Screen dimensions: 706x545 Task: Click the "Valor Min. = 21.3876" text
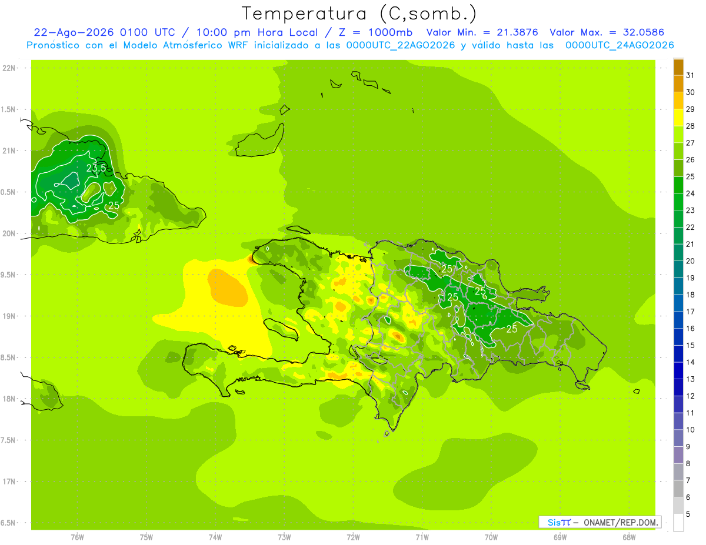pos(482,32)
